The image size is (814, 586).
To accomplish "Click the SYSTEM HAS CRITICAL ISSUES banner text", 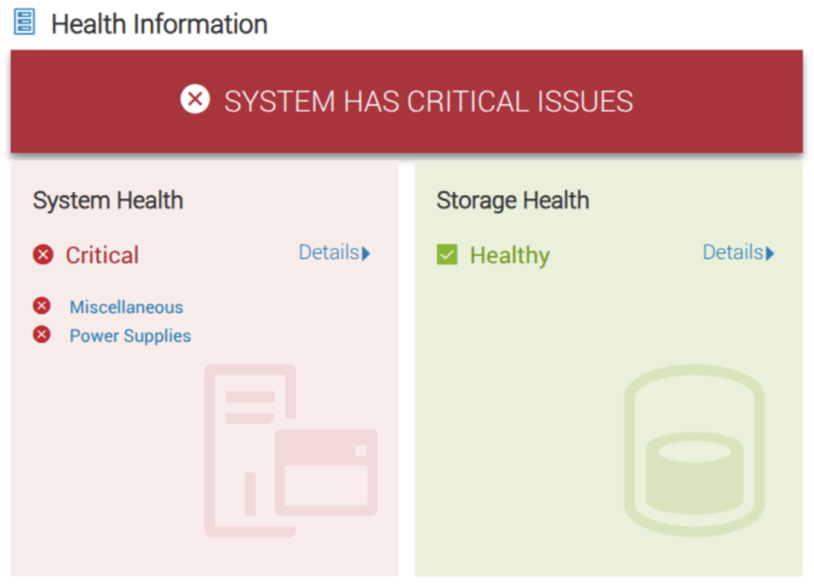I will [x=428, y=101].
